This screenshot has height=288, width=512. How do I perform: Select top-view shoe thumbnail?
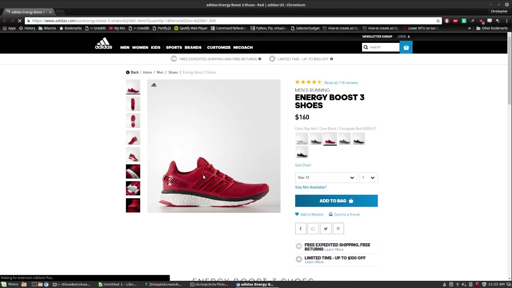click(133, 104)
